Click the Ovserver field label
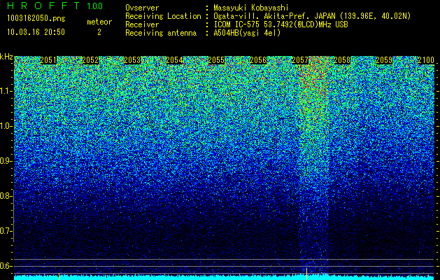The width and height of the screenshot is (440, 280). pos(142,8)
